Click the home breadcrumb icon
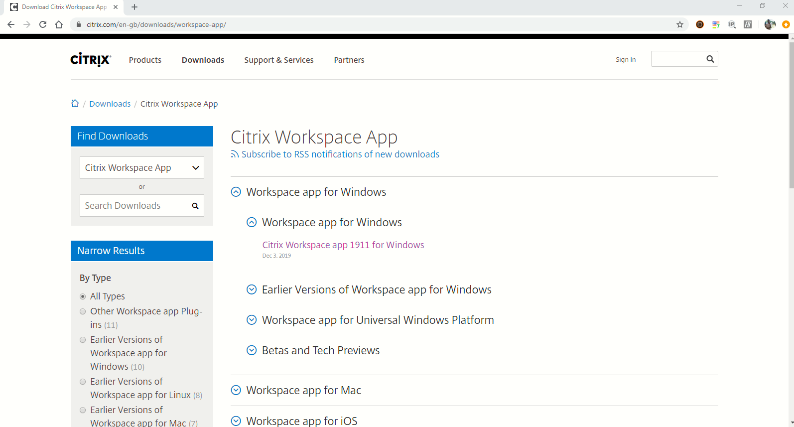This screenshot has width=794, height=427. pyautogui.click(x=75, y=103)
